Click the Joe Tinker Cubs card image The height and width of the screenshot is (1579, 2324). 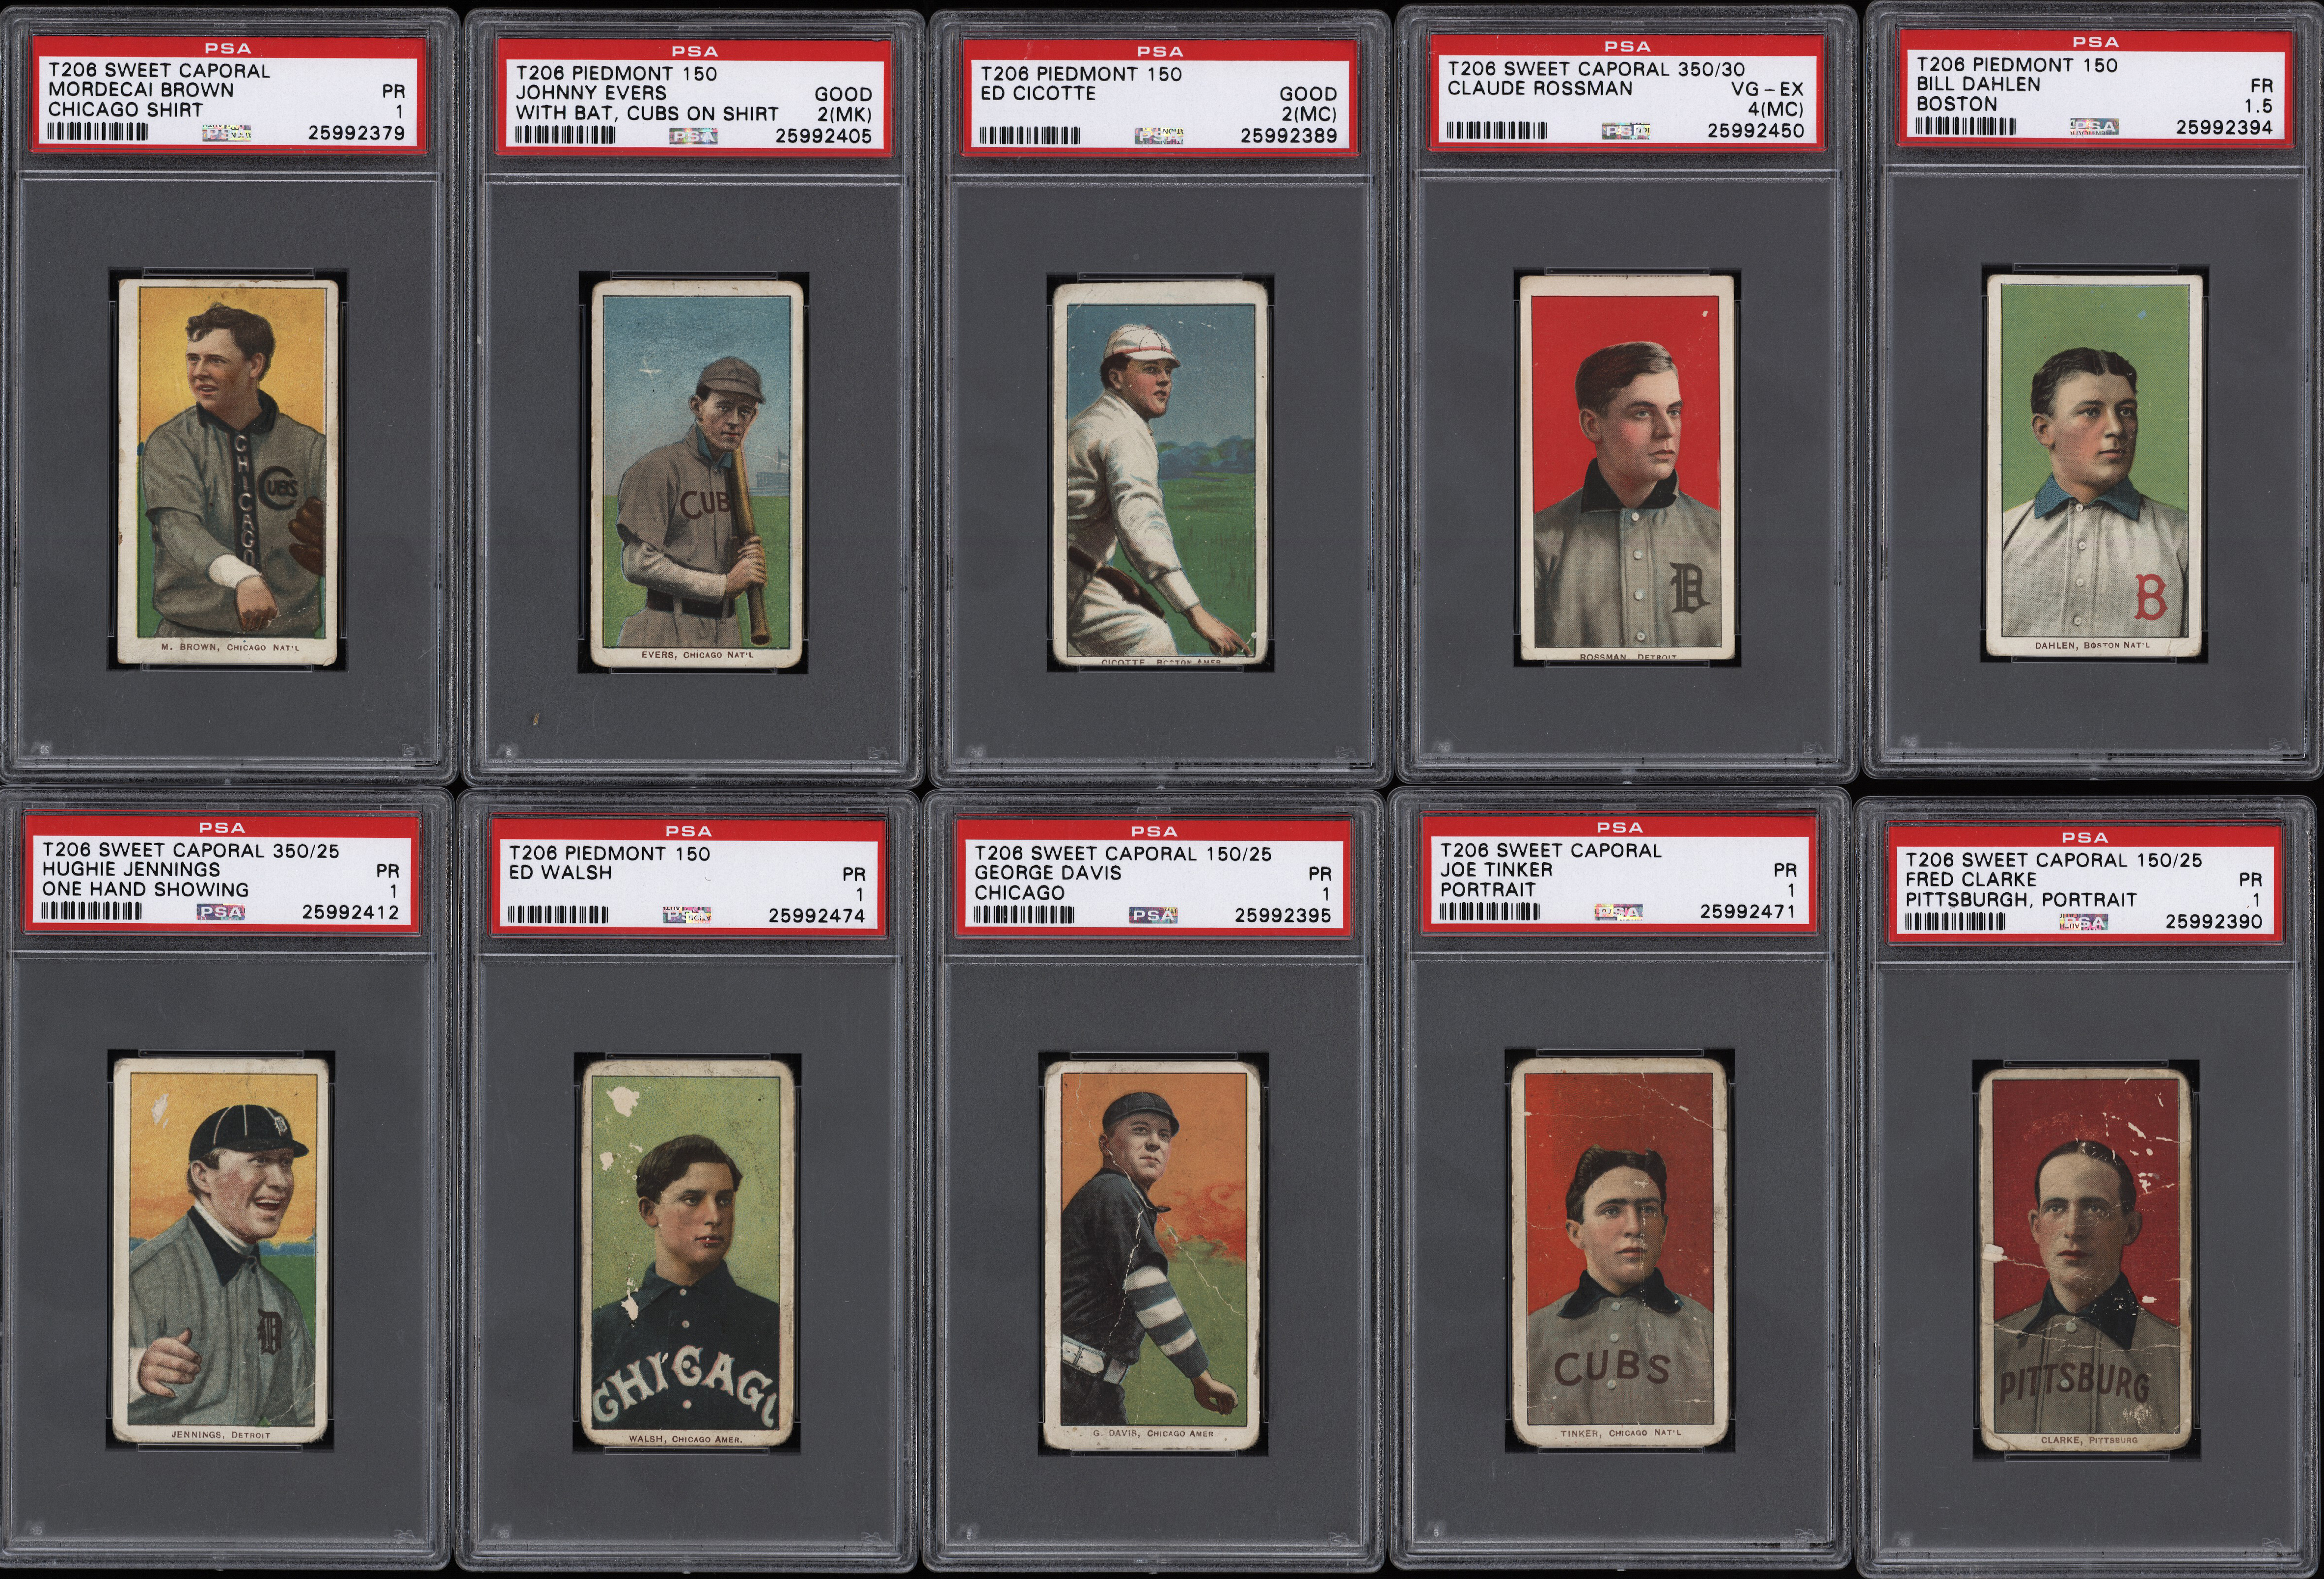pos(1619,1252)
